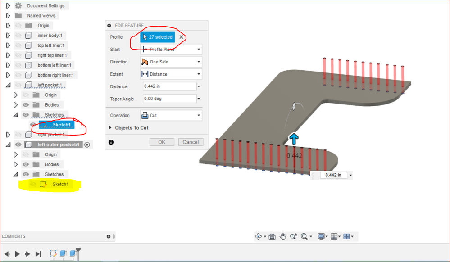Click the Orbit tool in navigation bar

[259, 236]
